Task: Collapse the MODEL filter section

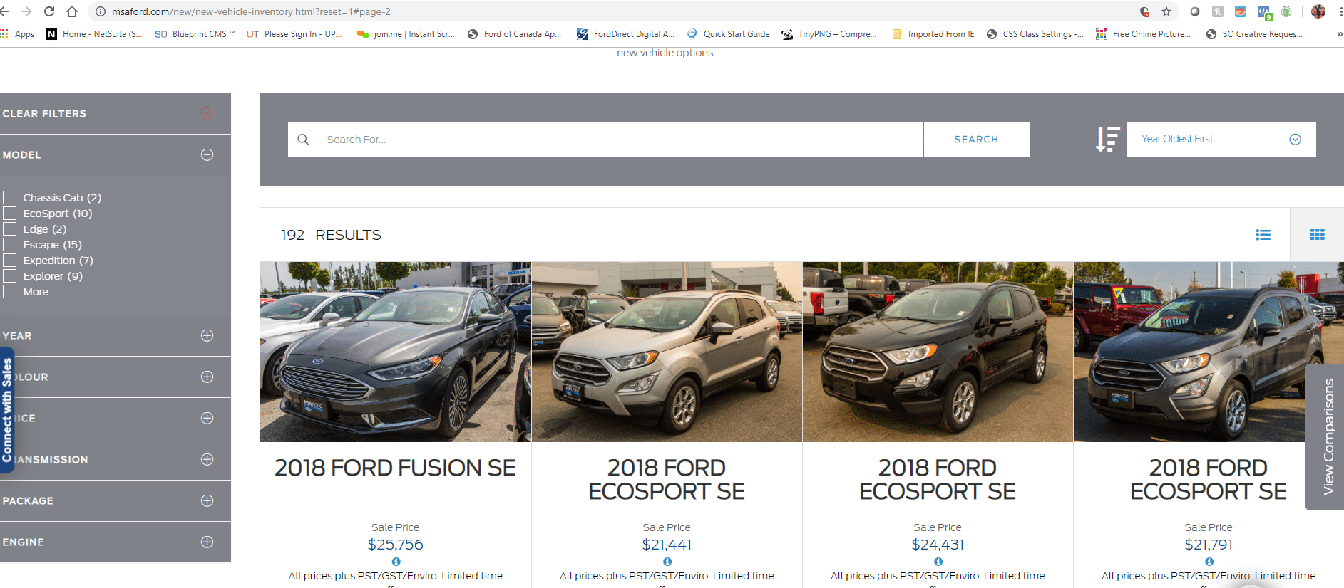Action: (x=207, y=154)
